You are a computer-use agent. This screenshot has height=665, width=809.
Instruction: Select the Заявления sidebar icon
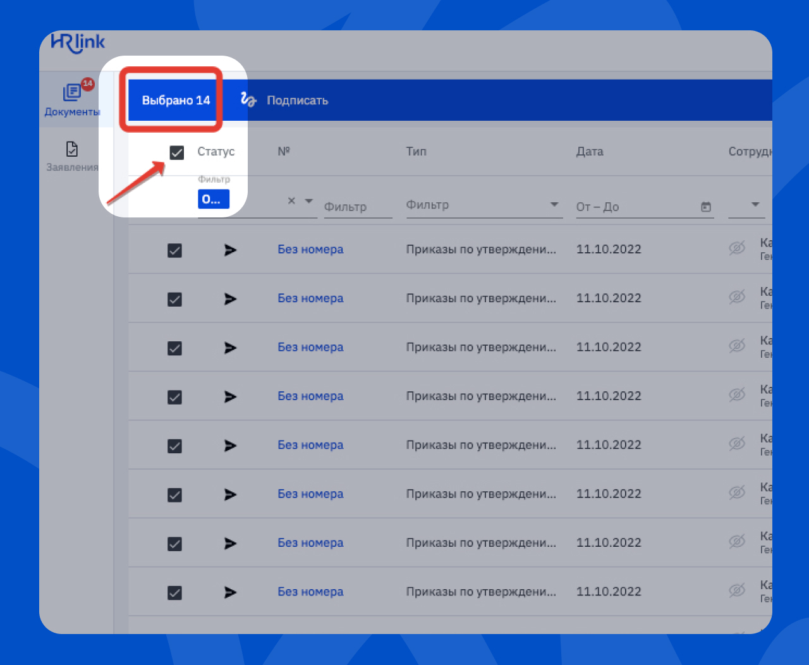coord(71,150)
